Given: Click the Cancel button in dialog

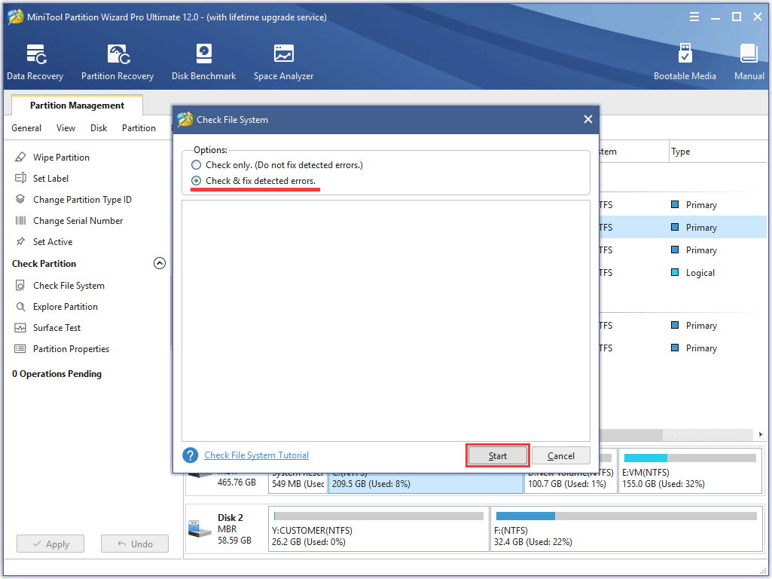Looking at the screenshot, I should (561, 456).
